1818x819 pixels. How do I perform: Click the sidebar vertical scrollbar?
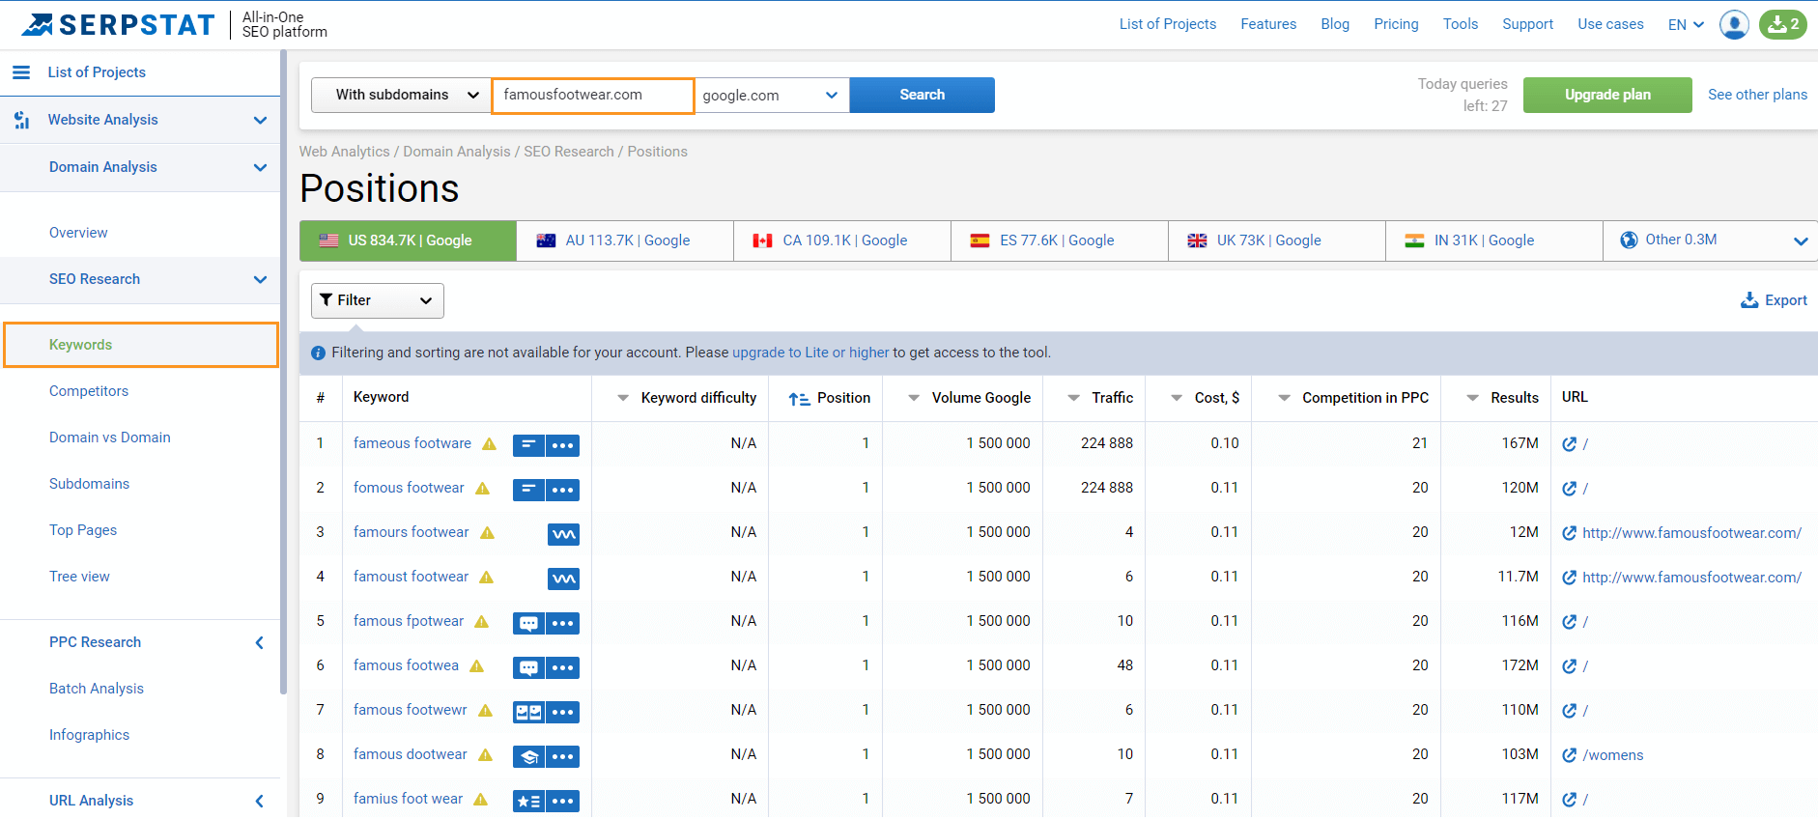[x=283, y=372]
